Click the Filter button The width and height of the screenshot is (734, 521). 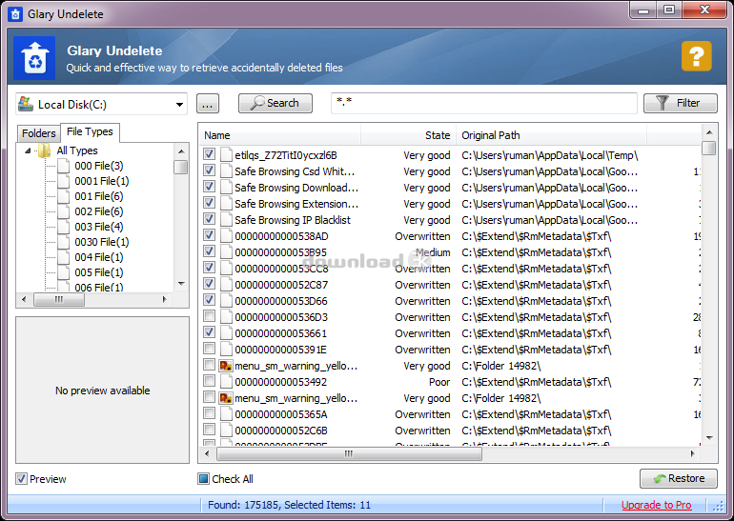coord(681,104)
